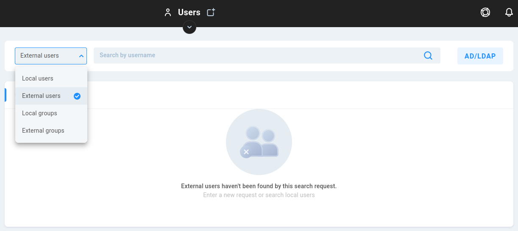This screenshot has width=518, height=231.
Task: Click 'External users haven't been found' message
Action: (259, 186)
